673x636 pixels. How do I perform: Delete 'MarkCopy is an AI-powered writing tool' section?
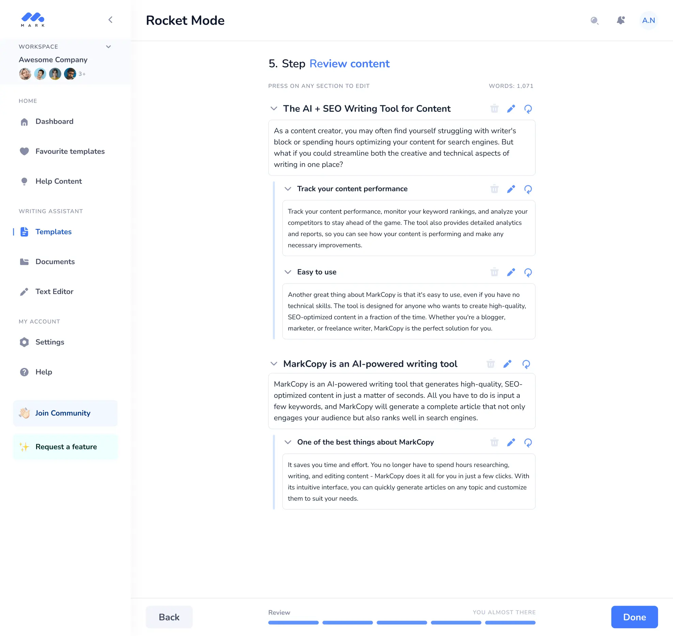(x=490, y=364)
